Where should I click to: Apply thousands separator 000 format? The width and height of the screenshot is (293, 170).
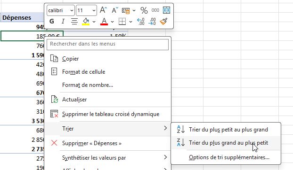(155, 10)
